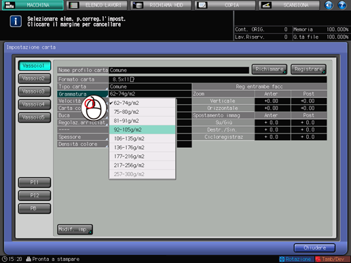This screenshot has width=351, height=263.
Task: Click the Registrare button
Action: click(x=308, y=69)
